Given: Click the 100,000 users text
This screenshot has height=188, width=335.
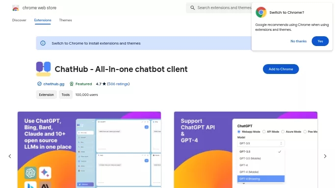Looking at the screenshot, I should [86, 94].
